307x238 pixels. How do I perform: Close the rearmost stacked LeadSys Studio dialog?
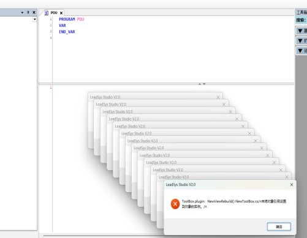218,97
